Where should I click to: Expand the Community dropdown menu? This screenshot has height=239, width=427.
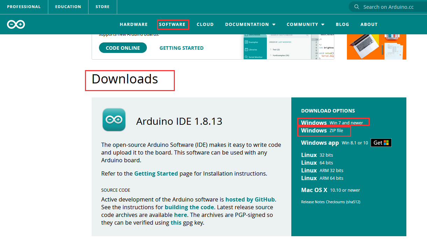305,25
